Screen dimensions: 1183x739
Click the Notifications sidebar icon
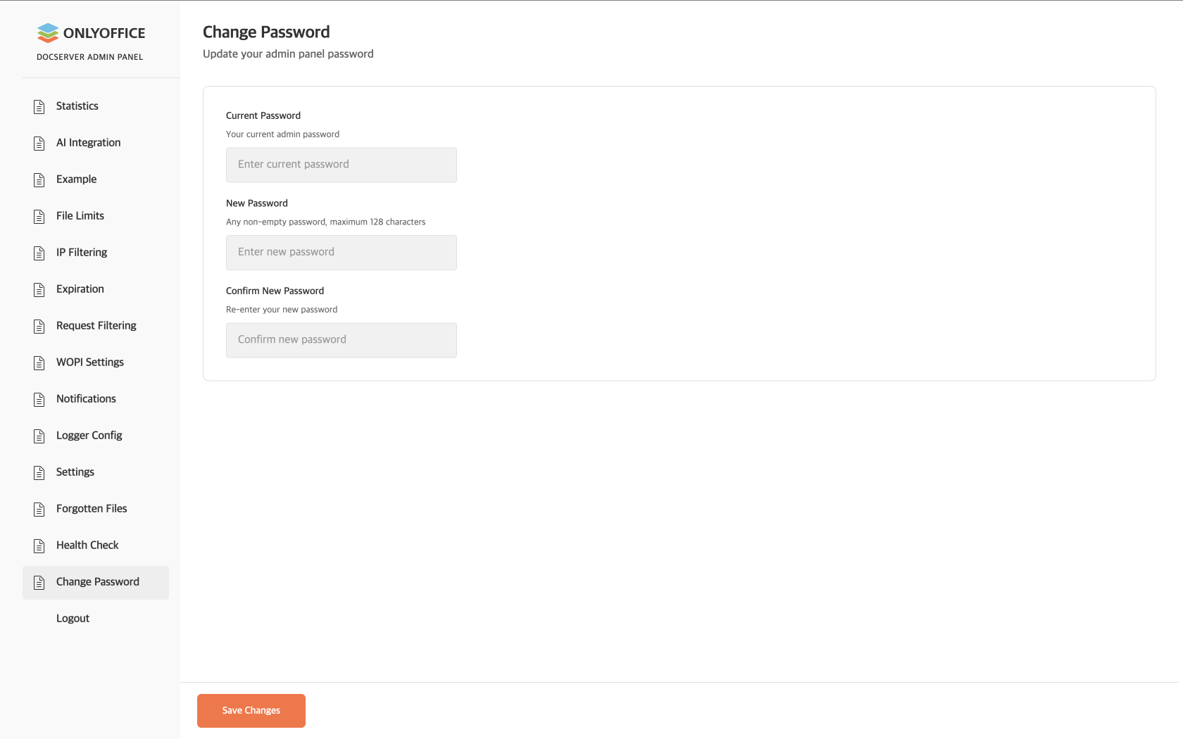pyautogui.click(x=39, y=400)
